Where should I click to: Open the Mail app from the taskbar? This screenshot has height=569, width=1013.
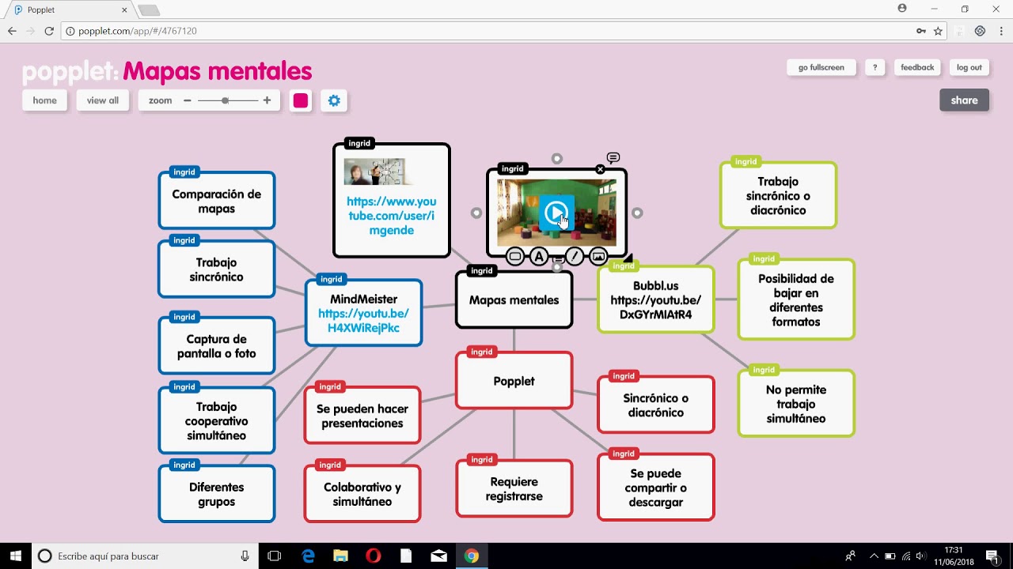pos(438,556)
